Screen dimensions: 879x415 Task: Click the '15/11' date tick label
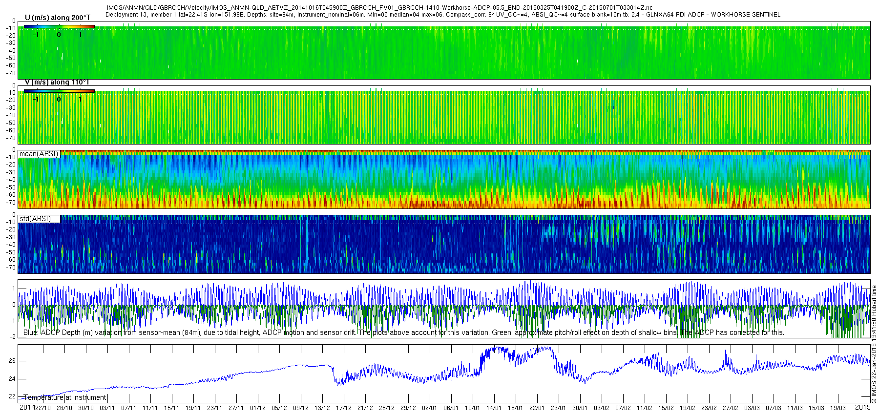point(172,408)
